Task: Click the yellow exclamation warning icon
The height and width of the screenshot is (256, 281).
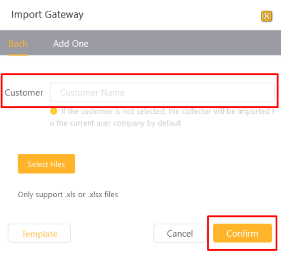Action: pos(54,111)
